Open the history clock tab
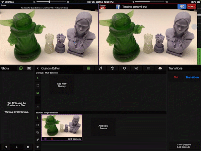Screen dimensions: 201x151 (x=113, y=68)
